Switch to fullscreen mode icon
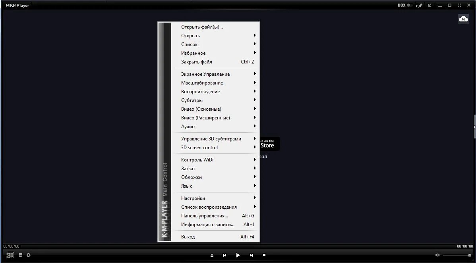 [459, 6]
